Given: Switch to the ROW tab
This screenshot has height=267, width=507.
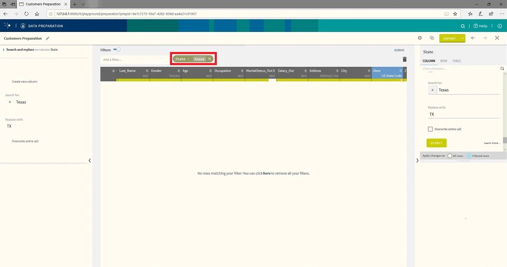Looking at the screenshot, I should coord(444,61).
